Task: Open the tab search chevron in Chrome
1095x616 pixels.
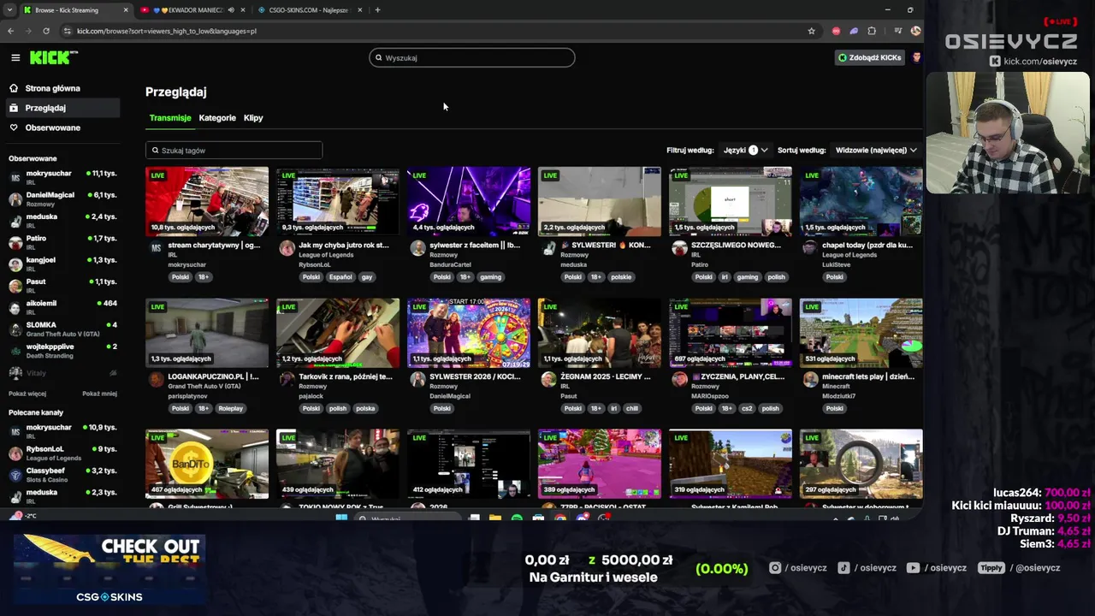Action: pos(10,10)
